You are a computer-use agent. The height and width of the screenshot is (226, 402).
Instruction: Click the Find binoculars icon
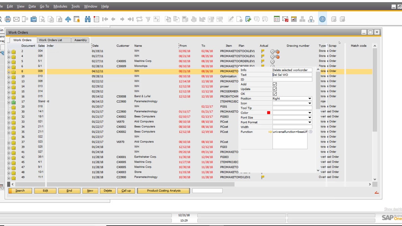pyautogui.click(x=88, y=19)
